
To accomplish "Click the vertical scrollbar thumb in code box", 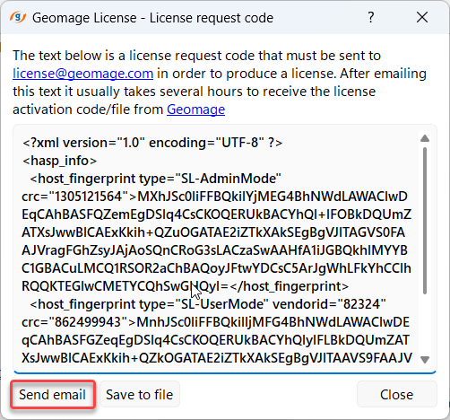I will pyautogui.click(x=425, y=221).
